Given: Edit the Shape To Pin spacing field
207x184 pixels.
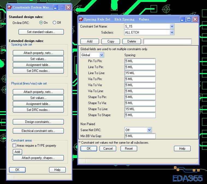Looking at the screenshot, I should pos(140,97).
